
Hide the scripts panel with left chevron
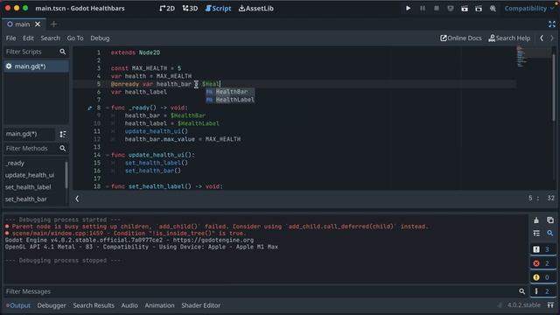[x=77, y=199]
